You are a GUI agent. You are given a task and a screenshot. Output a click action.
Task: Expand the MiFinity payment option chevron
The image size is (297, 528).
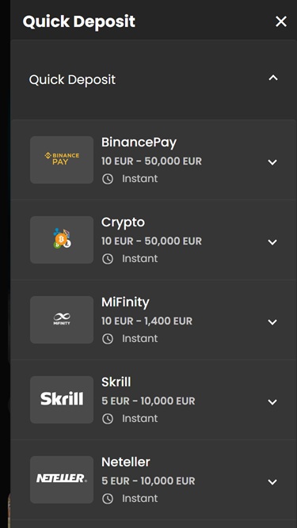[272, 322]
